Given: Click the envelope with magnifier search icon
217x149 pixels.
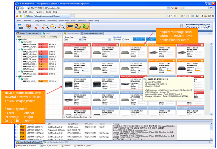Looking at the screenshot, I should coord(53,26).
